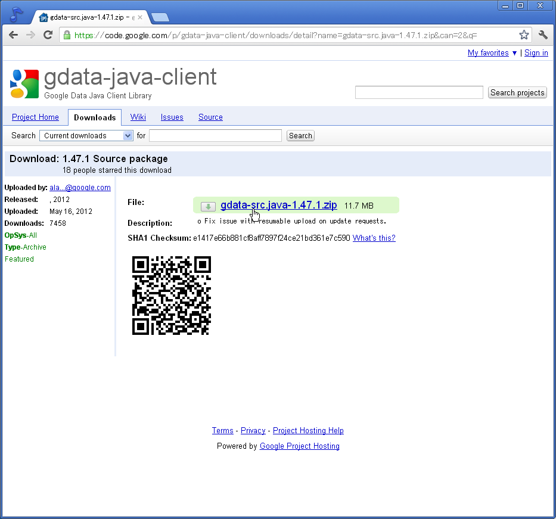
Task: Click the Featured label
Action: (x=19, y=259)
